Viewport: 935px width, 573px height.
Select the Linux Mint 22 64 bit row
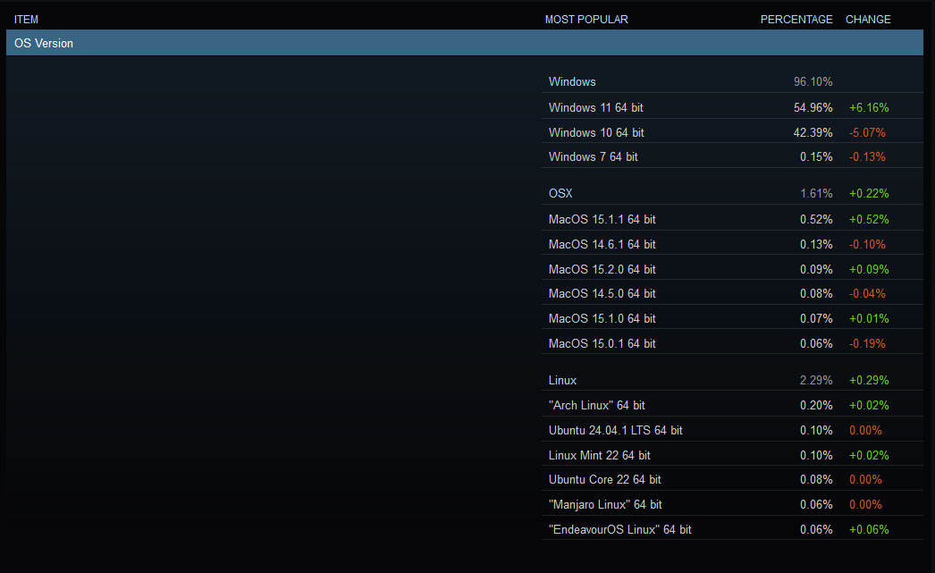point(732,455)
